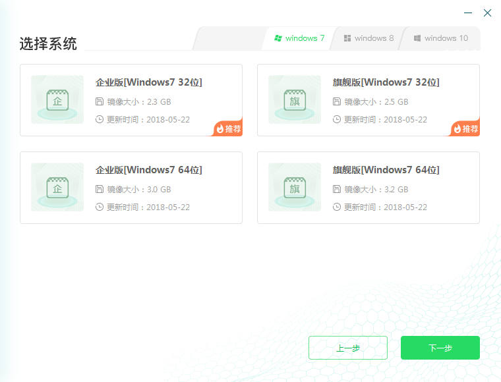Click the title 企业版[Windows7 32位]
Viewport: 501px width, 382px height.
[149, 82]
